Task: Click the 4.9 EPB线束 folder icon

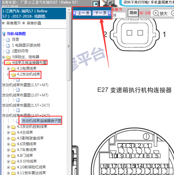Action: 13,162
